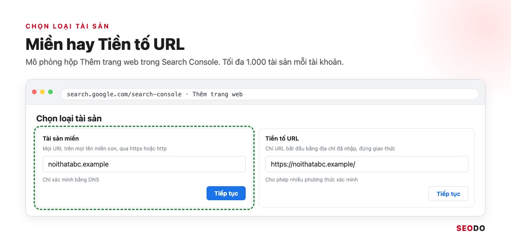Click the SEODO logo
The image size is (511, 242).
(471, 228)
